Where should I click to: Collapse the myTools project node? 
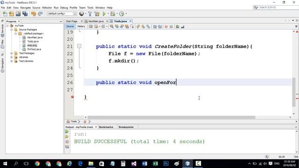(x=7, y=26)
